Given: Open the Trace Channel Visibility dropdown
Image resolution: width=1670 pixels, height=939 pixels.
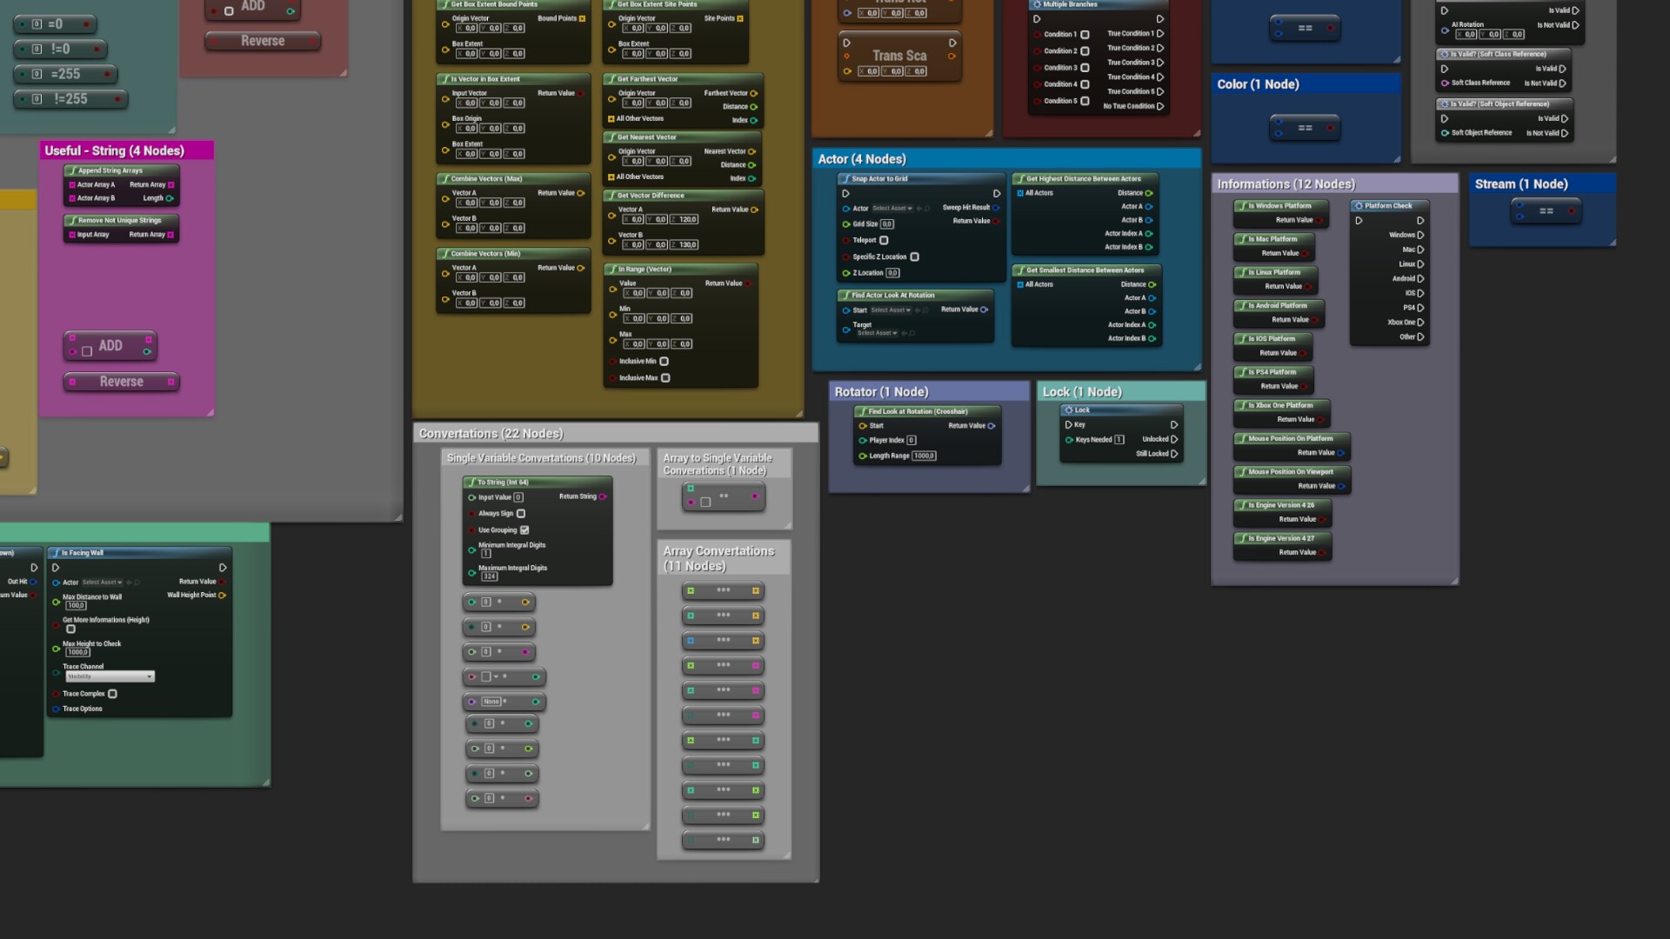Looking at the screenshot, I should [x=110, y=676].
